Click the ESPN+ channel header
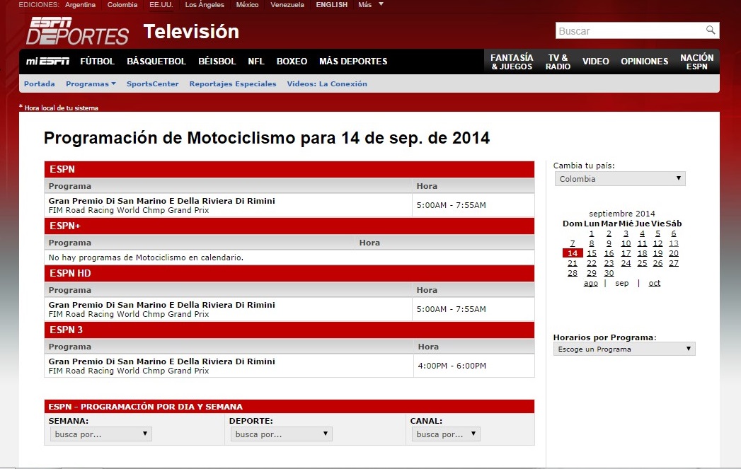 point(289,226)
